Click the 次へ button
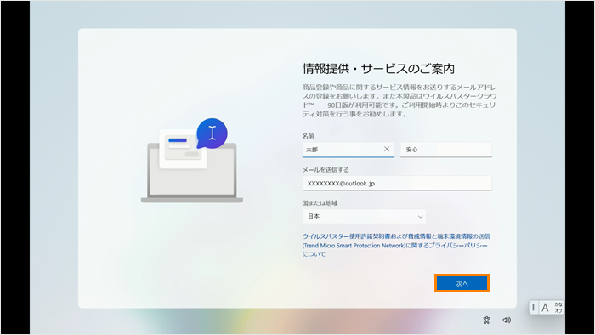Viewport: 595px width, 335px height. coord(462,283)
